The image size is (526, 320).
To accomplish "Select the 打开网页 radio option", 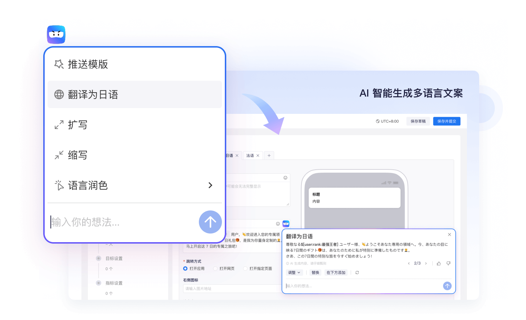I will 215,268.
